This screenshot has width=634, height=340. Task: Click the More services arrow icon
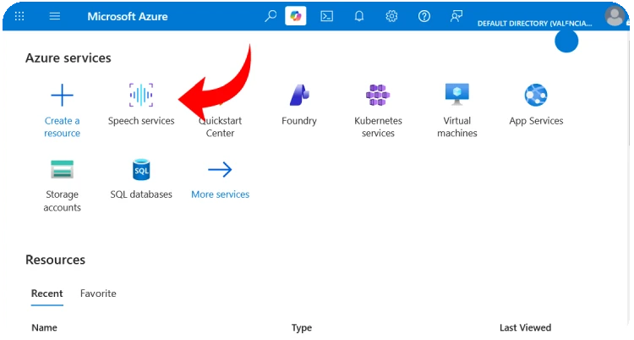(x=220, y=170)
